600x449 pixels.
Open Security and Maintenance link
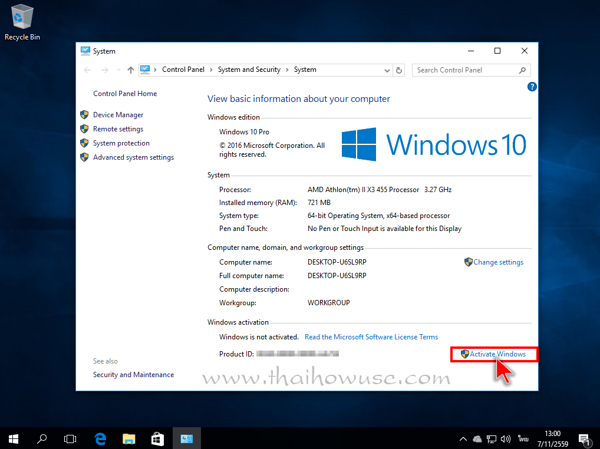(x=133, y=375)
